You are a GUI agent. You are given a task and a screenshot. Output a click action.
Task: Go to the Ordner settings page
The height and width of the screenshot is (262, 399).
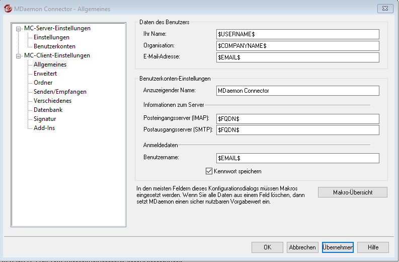pos(43,83)
